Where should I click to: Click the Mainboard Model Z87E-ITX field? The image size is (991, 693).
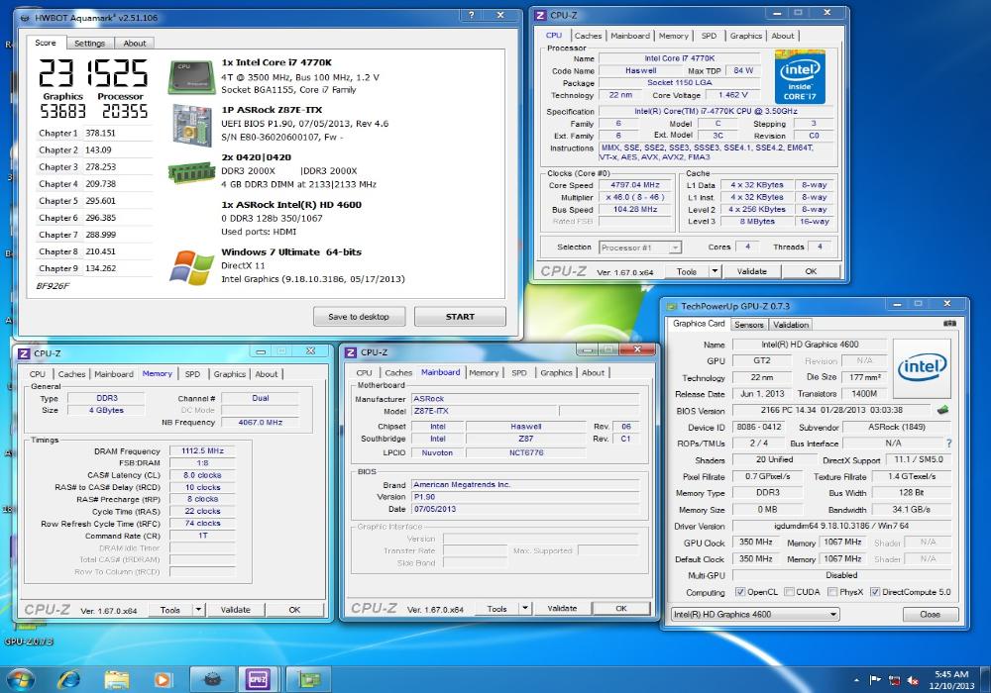pyautogui.click(x=485, y=411)
